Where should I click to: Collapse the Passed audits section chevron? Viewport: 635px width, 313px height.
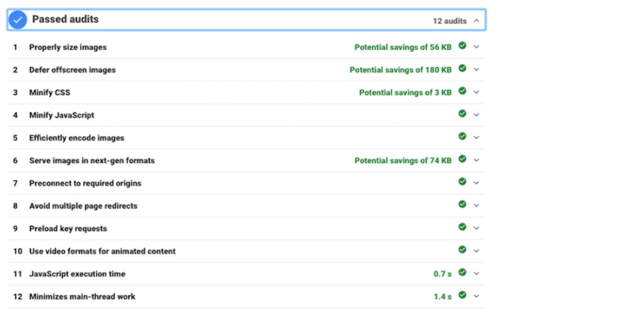pos(476,20)
